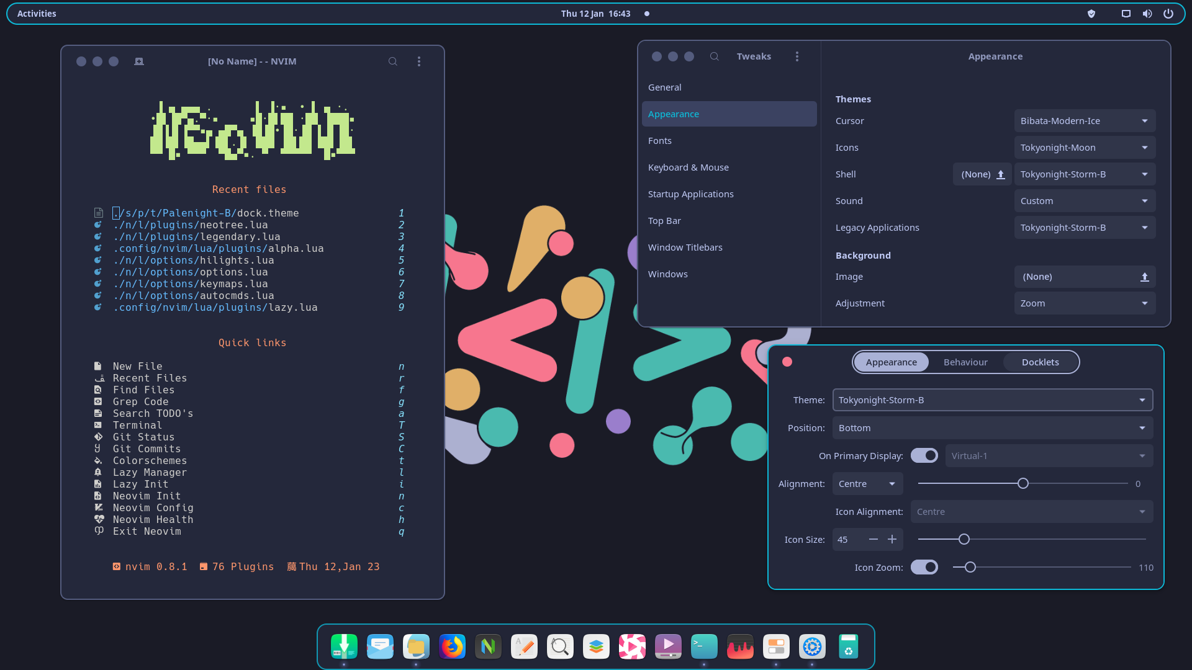Toggle the On Primary Display switch

click(x=924, y=455)
